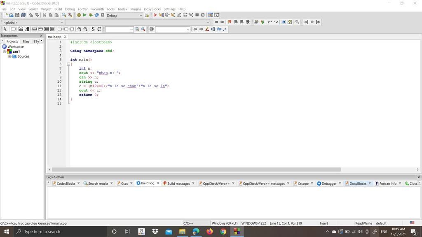The image size is (422, 237).
Task: Pause the debugger
Action: point(197,15)
